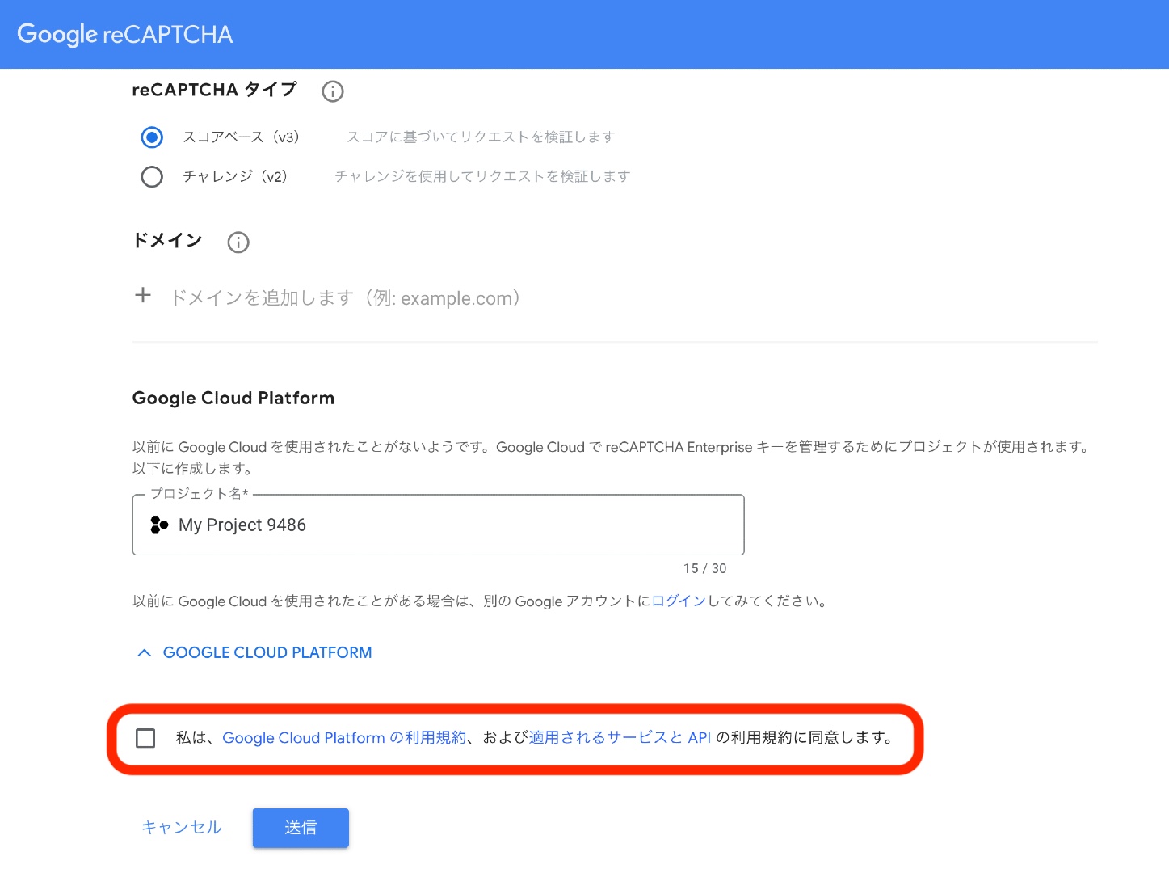Select チャレンジ (v2) radio button
Image resolution: width=1169 pixels, height=873 pixels.
point(152,176)
